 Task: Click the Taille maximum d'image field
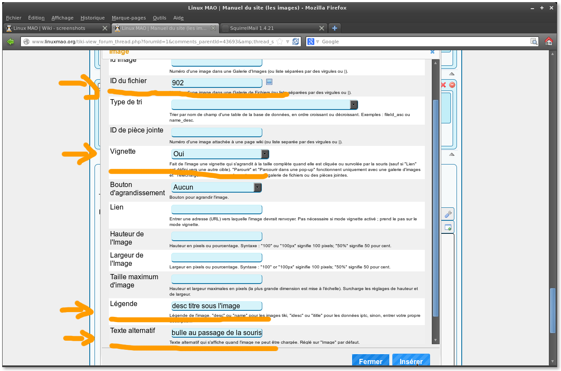217,279
